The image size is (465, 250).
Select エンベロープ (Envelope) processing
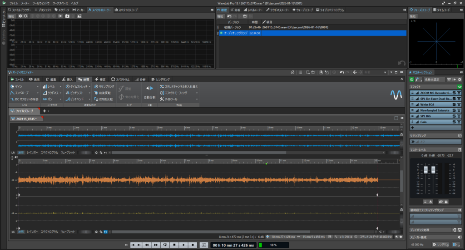point(21,93)
